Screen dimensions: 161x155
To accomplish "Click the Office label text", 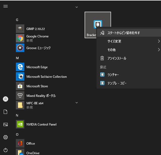I will point(31,144).
